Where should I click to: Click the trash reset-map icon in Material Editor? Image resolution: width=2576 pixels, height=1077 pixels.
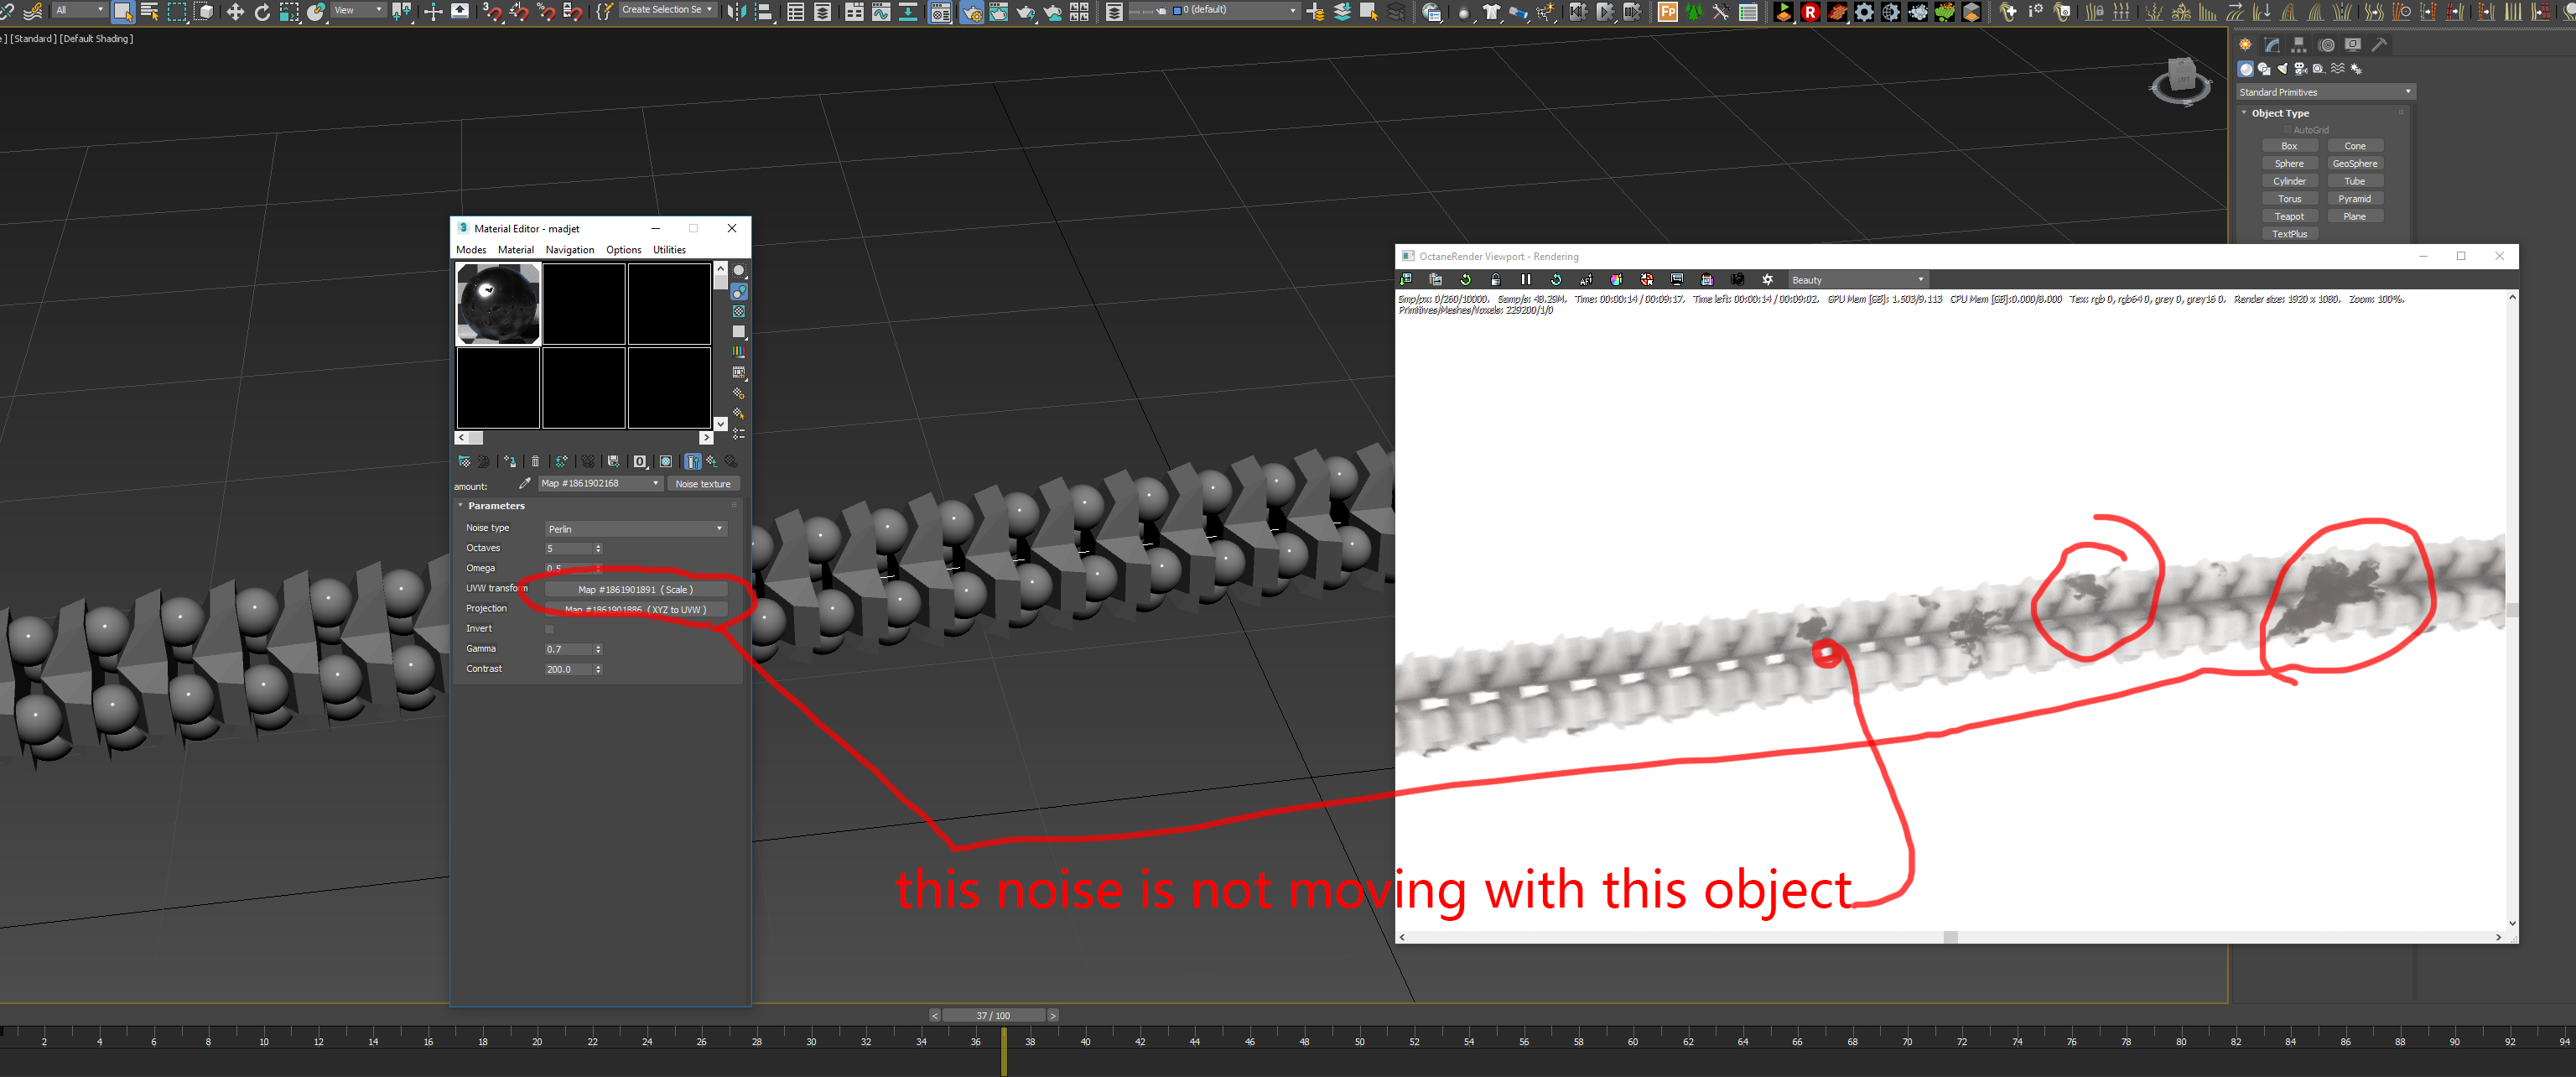click(535, 462)
